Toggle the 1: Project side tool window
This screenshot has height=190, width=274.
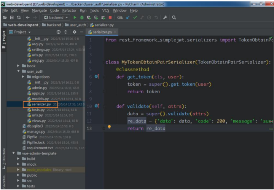(4, 40)
